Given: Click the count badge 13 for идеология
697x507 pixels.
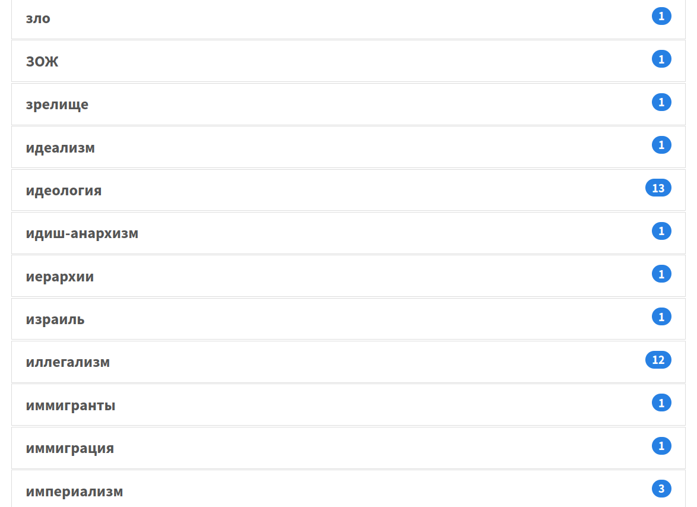Looking at the screenshot, I should tap(658, 188).
